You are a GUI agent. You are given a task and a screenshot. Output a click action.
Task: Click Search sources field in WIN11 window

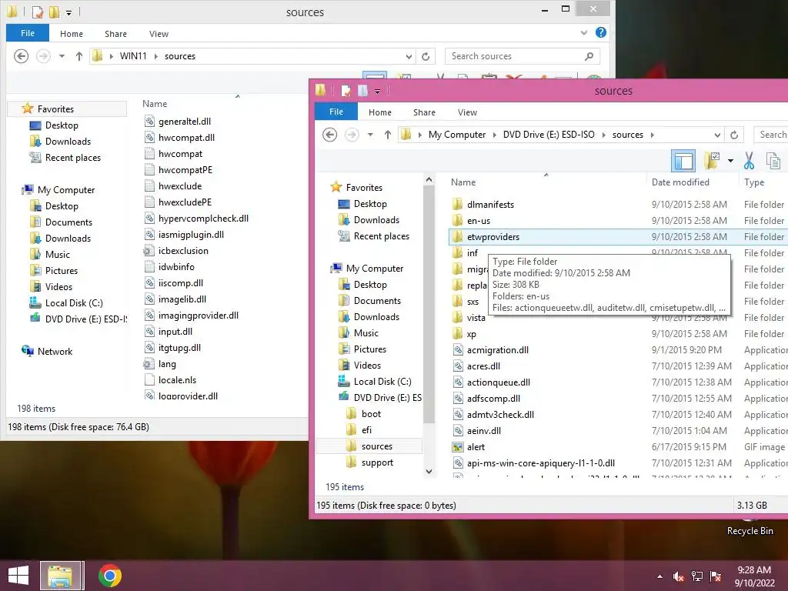[x=515, y=56]
